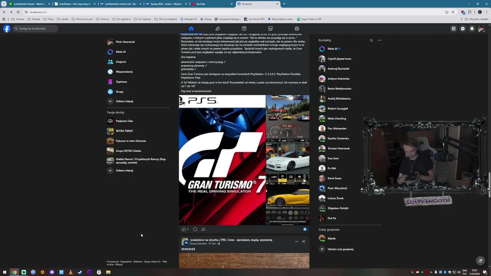Share the Gran Turismo post

pos(203,229)
